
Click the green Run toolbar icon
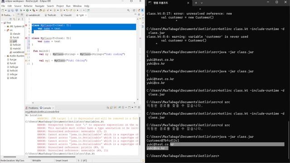pos(27,10)
